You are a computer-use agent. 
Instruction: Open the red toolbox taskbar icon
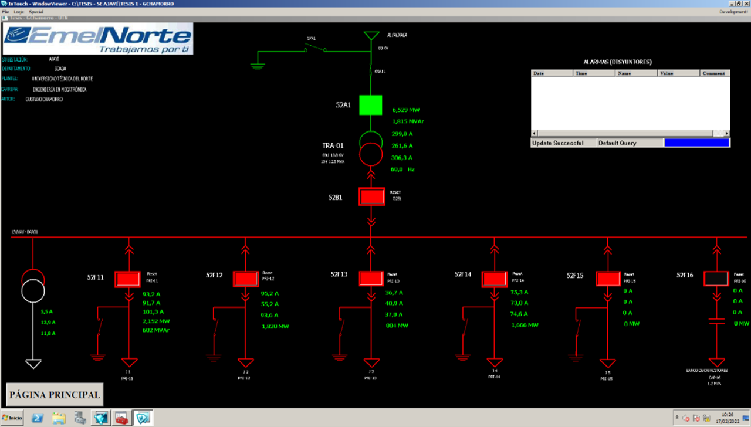[122, 418]
